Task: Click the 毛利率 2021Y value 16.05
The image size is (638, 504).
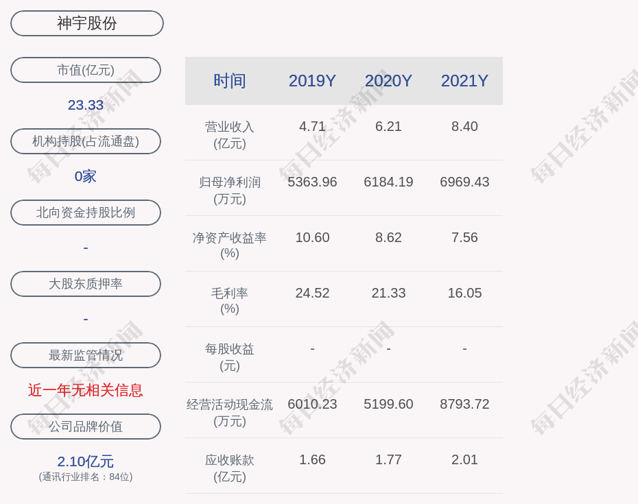Action: coord(464,293)
